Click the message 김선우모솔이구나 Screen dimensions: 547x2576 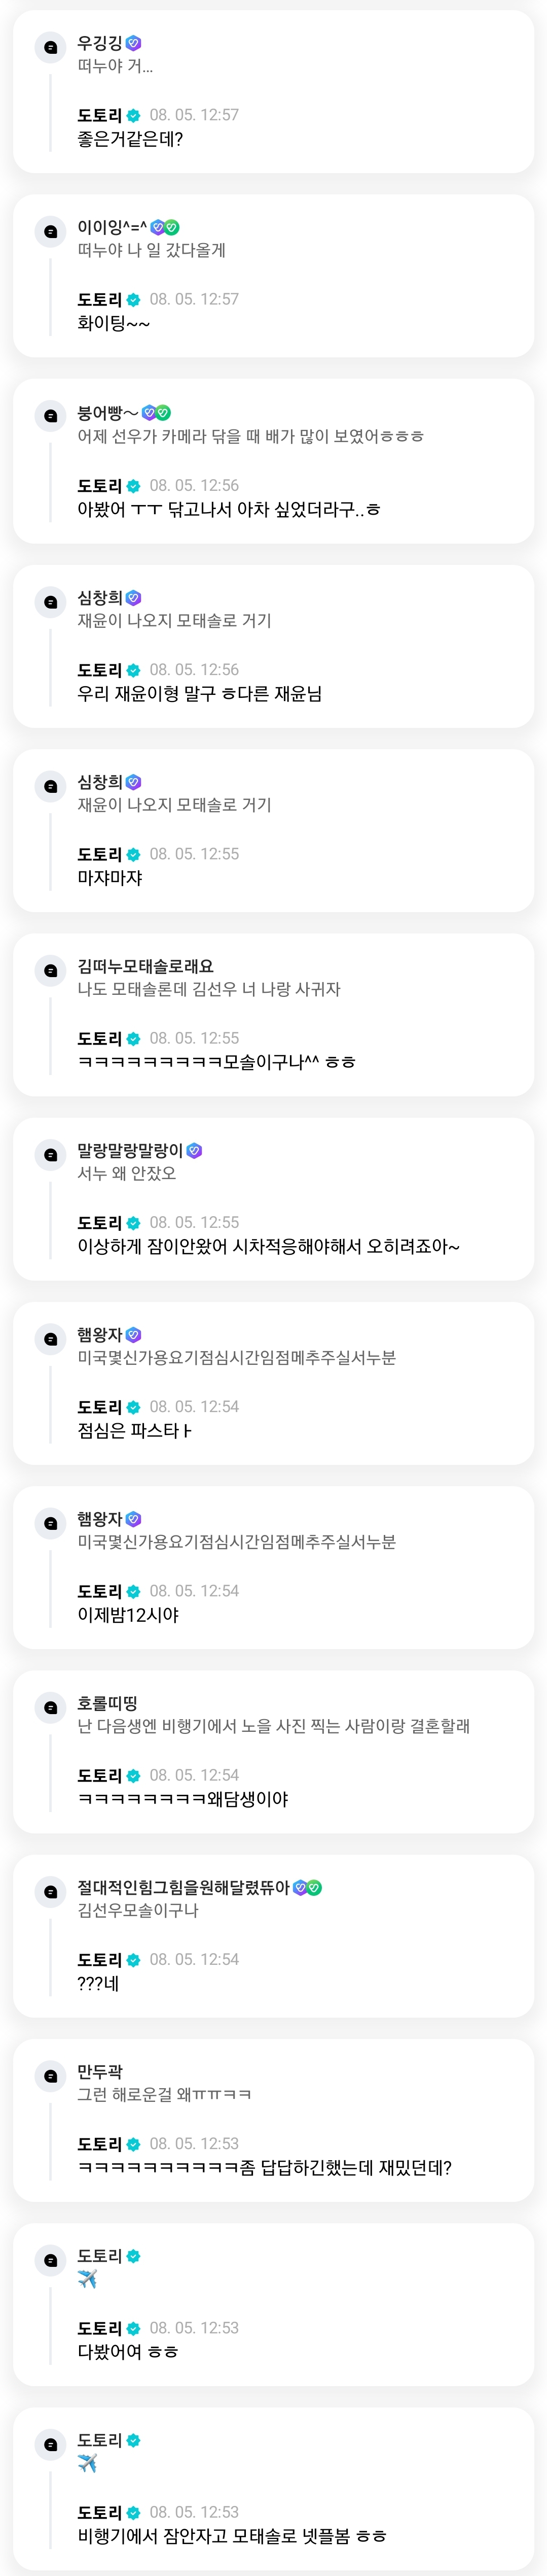click(138, 1910)
